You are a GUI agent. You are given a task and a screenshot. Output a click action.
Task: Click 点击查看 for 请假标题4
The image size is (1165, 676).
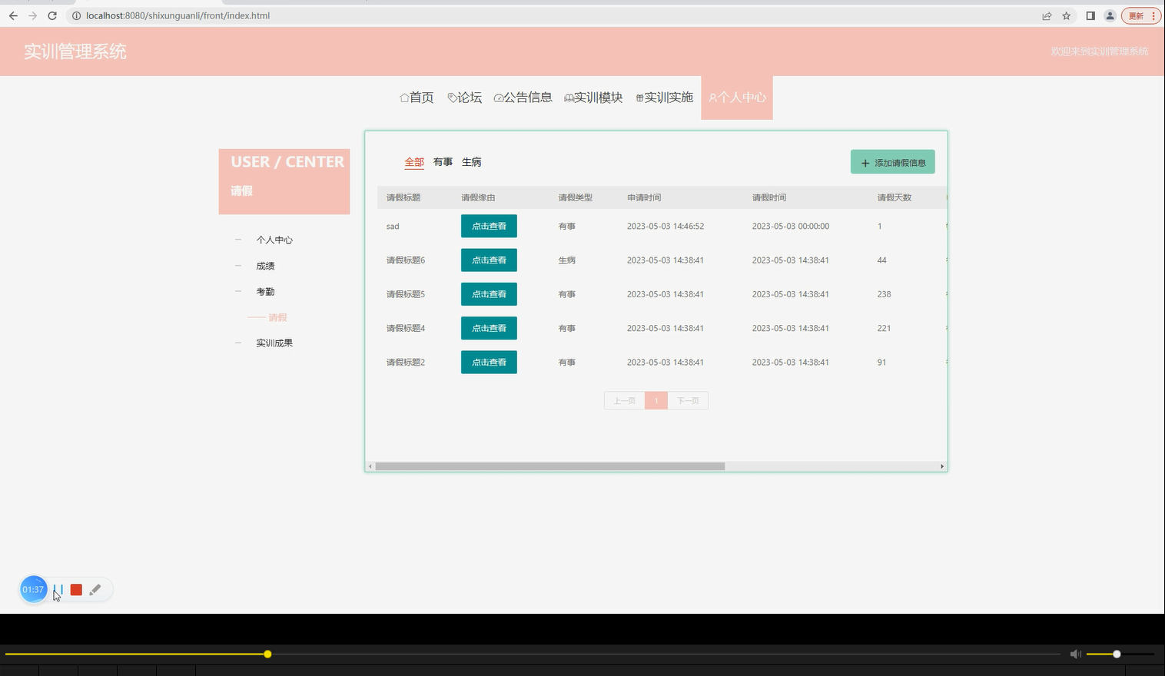pos(489,328)
